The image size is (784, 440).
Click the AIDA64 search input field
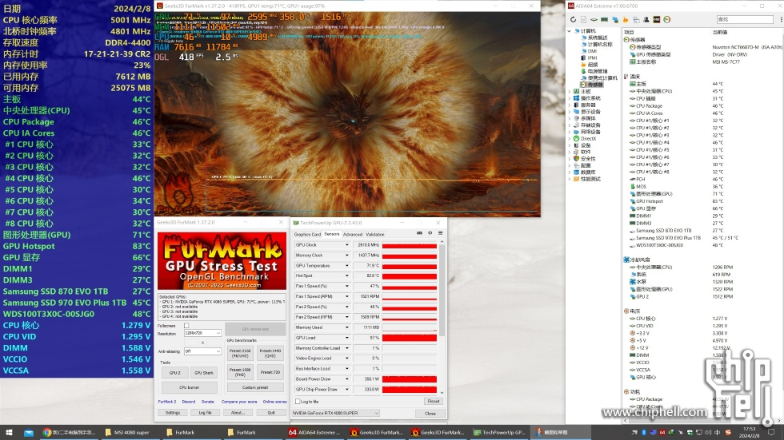click(x=745, y=19)
